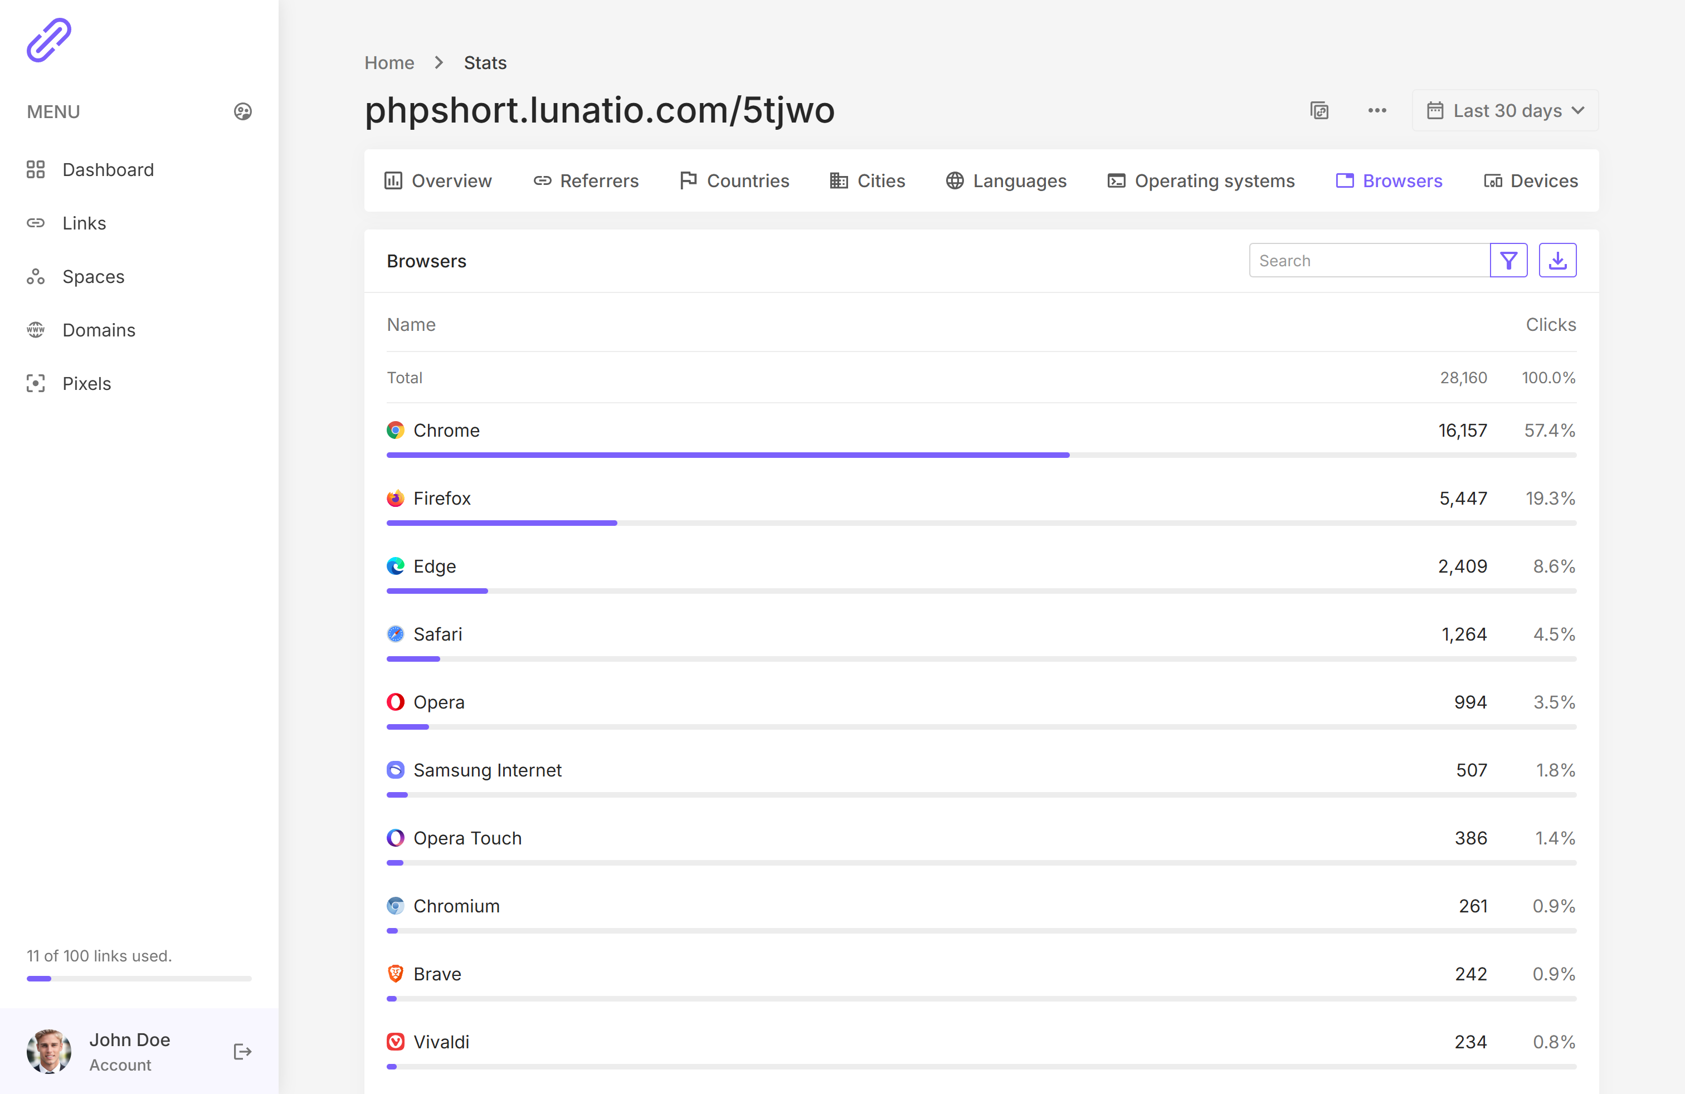Click the log out icon beside John Doe
The height and width of the screenshot is (1094, 1685).
243,1052
